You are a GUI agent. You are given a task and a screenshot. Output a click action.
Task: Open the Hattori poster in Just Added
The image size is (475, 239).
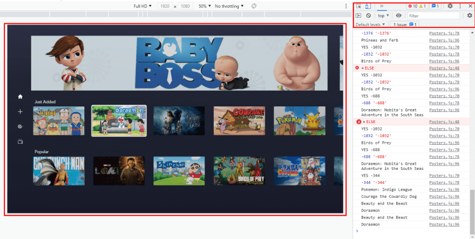pos(59,121)
